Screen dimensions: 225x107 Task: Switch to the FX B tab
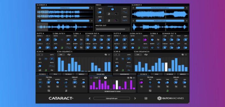(x=156, y=74)
